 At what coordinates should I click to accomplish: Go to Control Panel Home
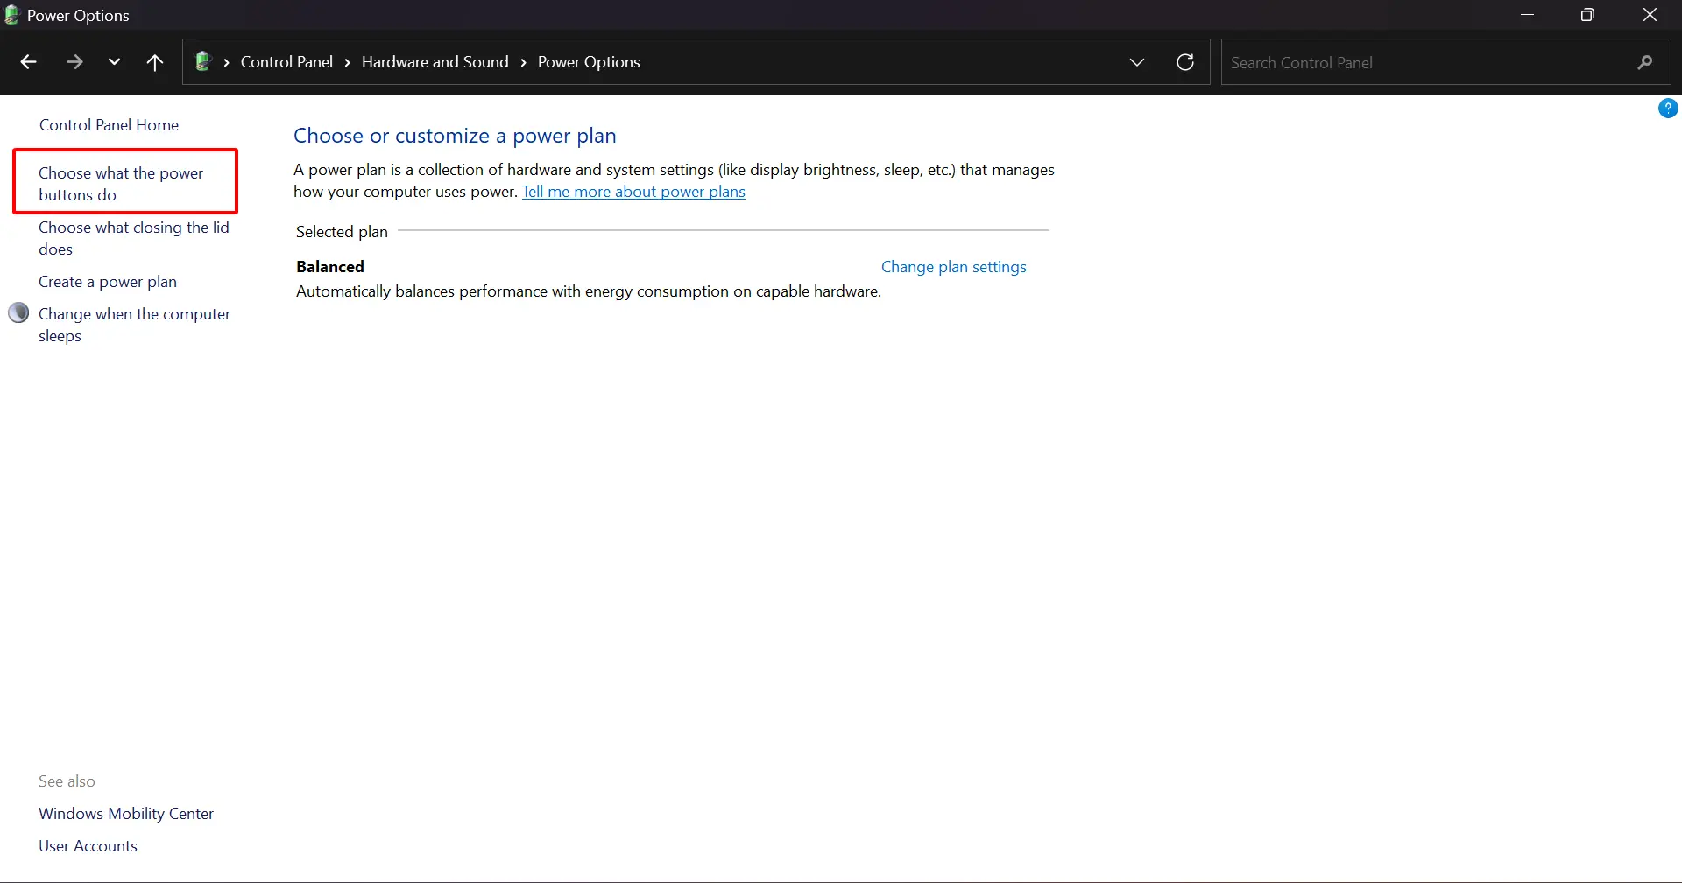pos(109,125)
